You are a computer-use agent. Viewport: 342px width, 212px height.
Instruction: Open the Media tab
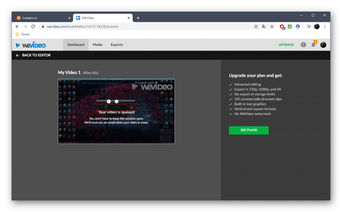pyautogui.click(x=97, y=45)
